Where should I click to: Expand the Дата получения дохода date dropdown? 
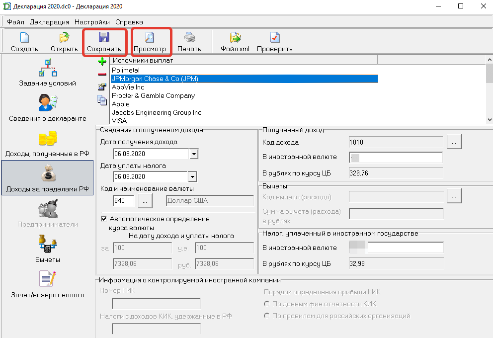(x=194, y=154)
